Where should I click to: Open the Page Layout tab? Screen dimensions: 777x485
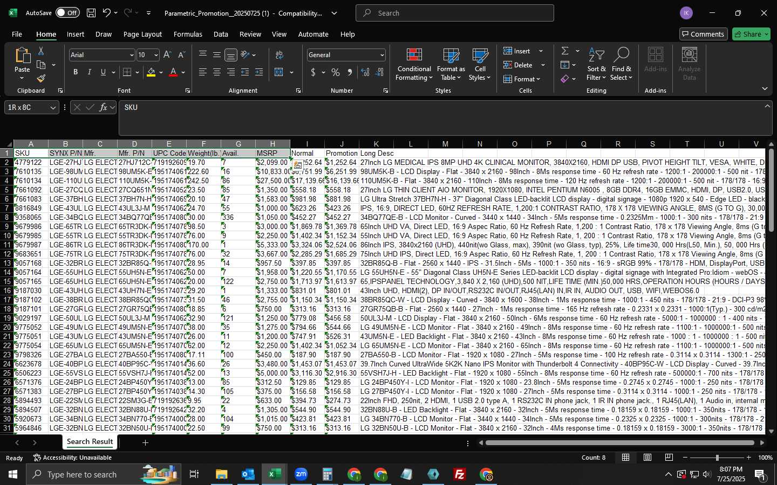click(142, 34)
